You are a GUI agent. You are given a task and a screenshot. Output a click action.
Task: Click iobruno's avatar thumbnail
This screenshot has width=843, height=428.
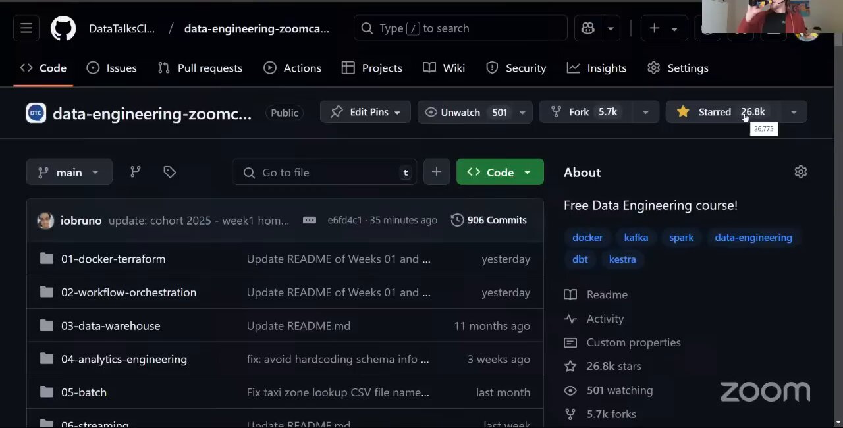[45, 220]
